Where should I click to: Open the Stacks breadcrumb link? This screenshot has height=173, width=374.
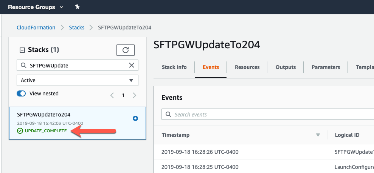tap(76, 28)
